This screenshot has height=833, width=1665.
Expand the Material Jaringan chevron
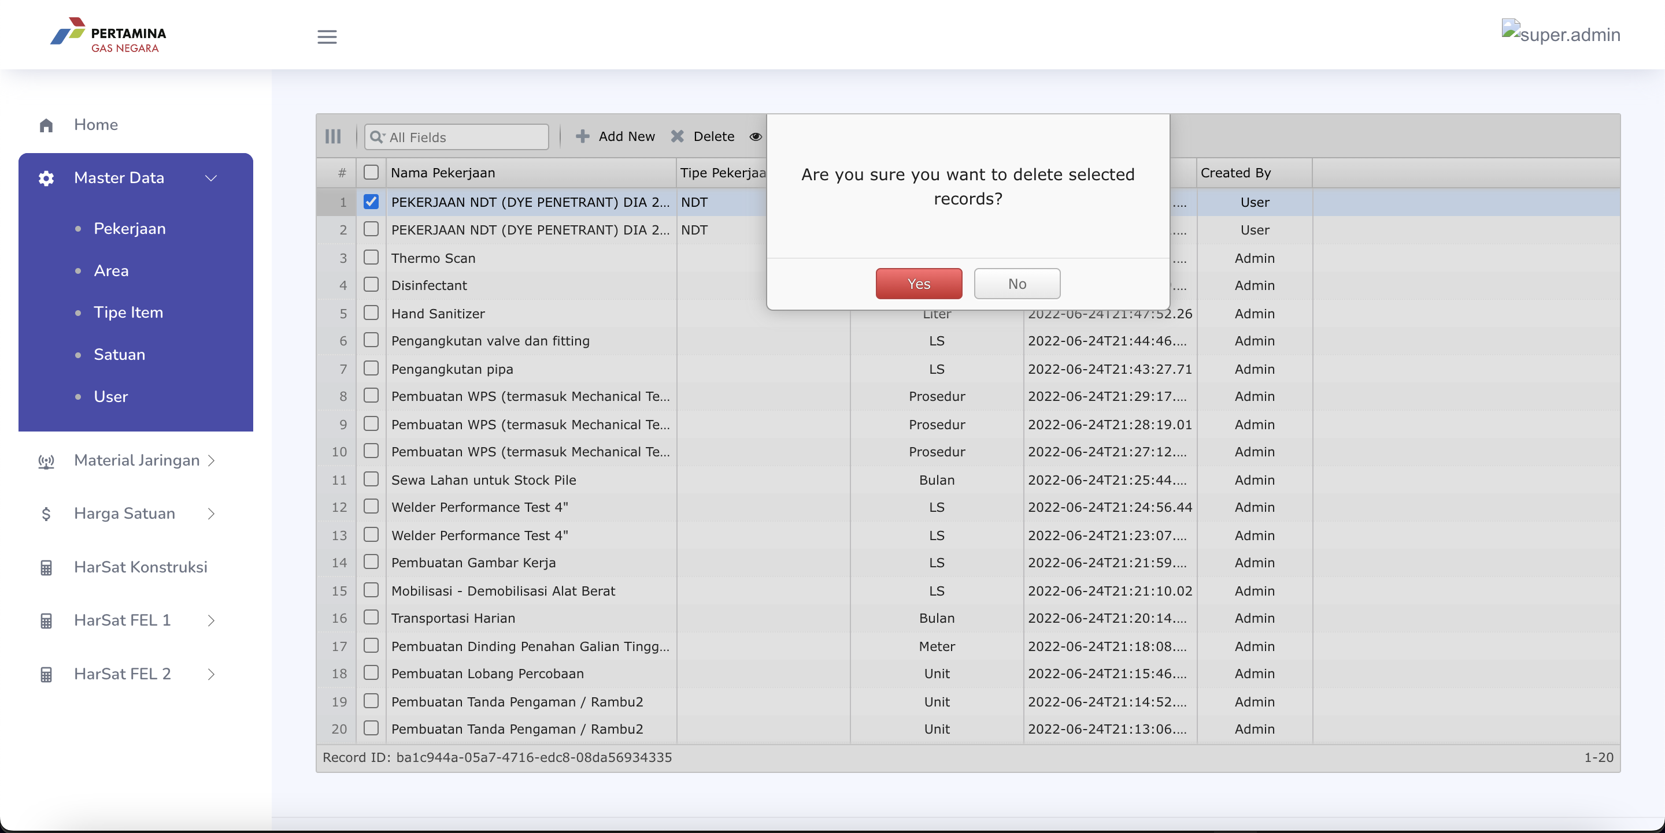tap(210, 460)
